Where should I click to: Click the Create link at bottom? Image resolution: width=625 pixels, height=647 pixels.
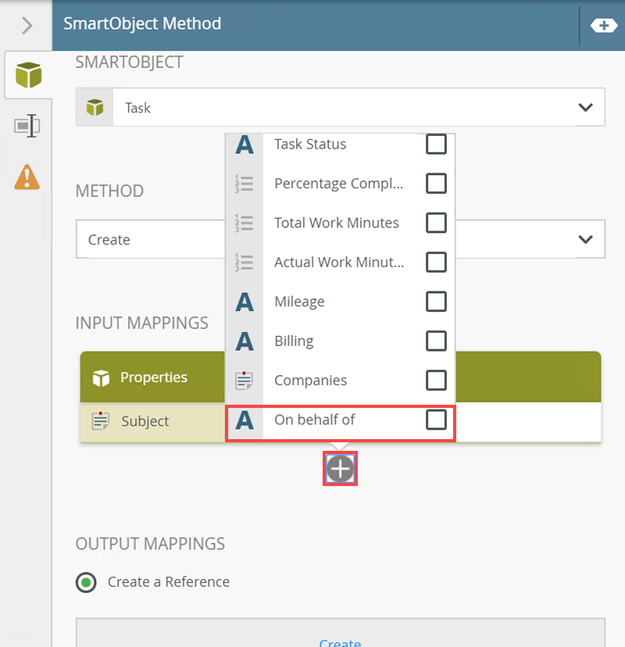(x=340, y=642)
